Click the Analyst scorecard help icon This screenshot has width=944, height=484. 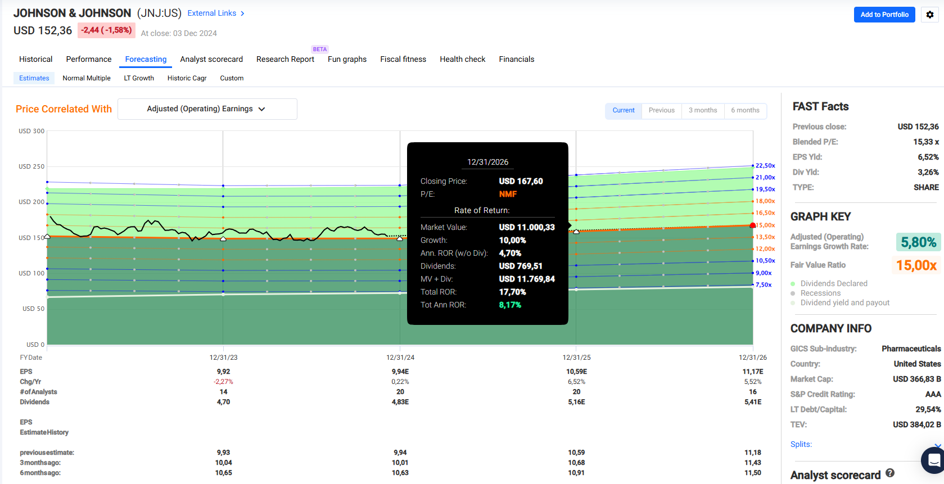click(x=890, y=473)
